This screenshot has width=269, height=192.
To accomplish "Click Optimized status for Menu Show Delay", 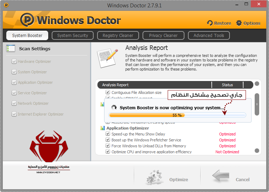I will tap(227, 134).
